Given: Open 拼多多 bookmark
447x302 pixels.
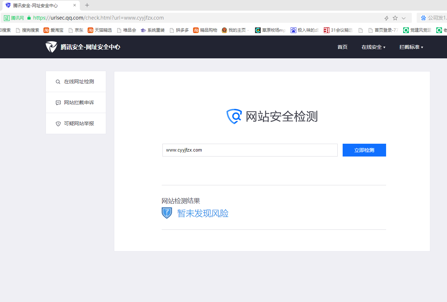Looking at the screenshot, I should tap(179, 30).
